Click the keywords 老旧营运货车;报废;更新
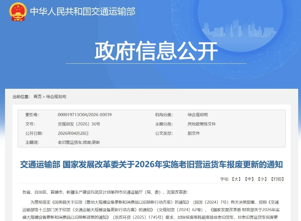 click(x=79, y=142)
